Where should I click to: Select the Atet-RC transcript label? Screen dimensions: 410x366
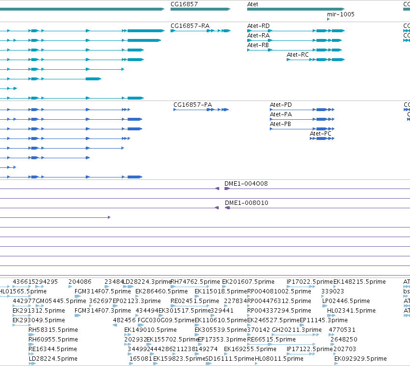click(298, 55)
